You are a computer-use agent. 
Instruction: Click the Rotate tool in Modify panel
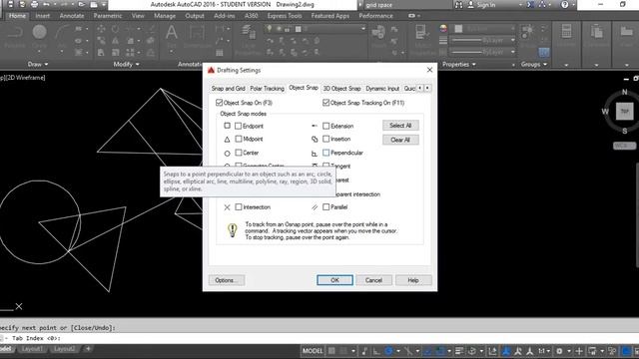pos(116,29)
